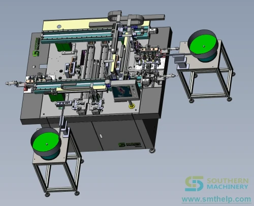
Task: Click the purple component on the work table
Action: point(83,57)
